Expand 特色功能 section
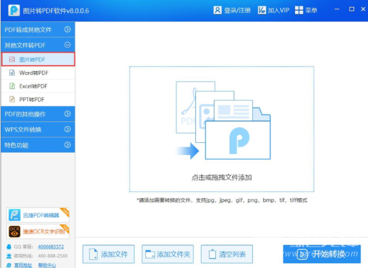 (38, 145)
